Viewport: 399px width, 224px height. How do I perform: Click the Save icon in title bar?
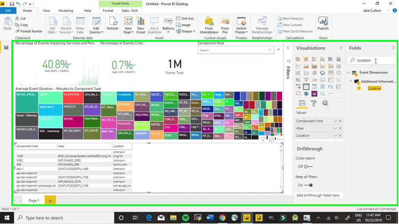point(12,4)
